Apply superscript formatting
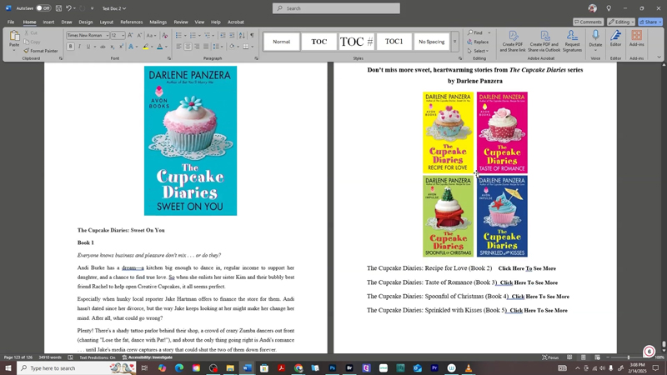 coord(121,47)
